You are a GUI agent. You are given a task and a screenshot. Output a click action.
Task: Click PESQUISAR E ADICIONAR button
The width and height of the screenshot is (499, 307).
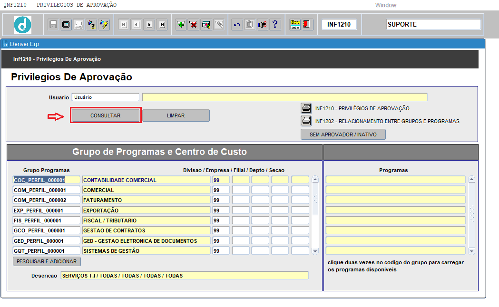coord(47,261)
